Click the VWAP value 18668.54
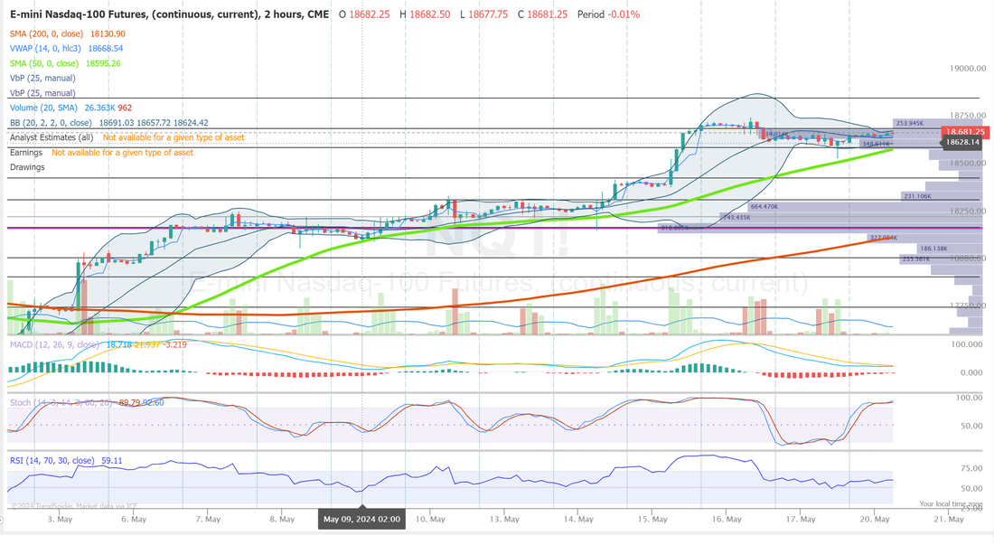This screenshot has height=545, width=994. tap(105, 48)
